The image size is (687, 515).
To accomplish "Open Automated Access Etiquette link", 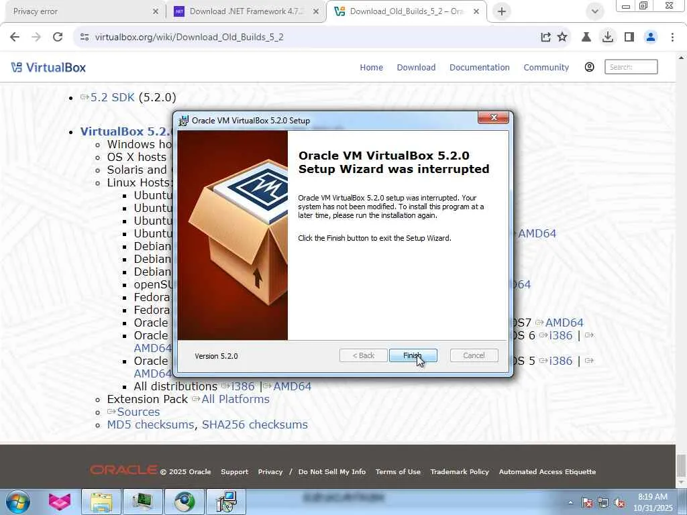I will pyautogui.click(x=547, y=471).
